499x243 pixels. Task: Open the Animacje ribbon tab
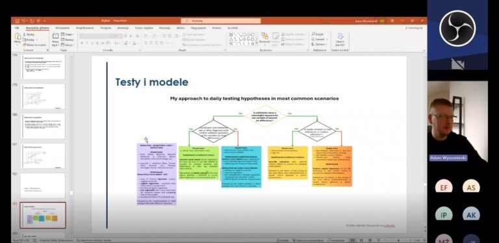point(123,28)
